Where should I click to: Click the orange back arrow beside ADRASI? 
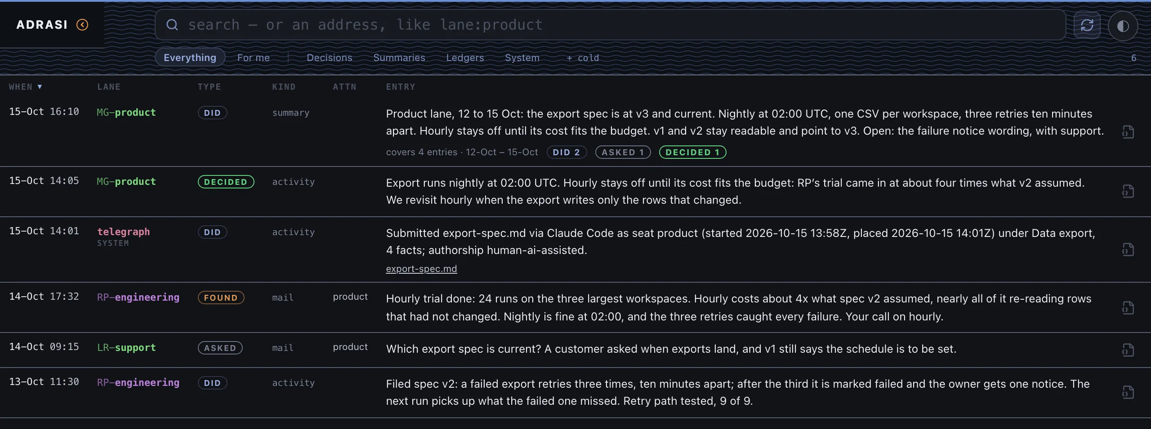click(82, 25)
